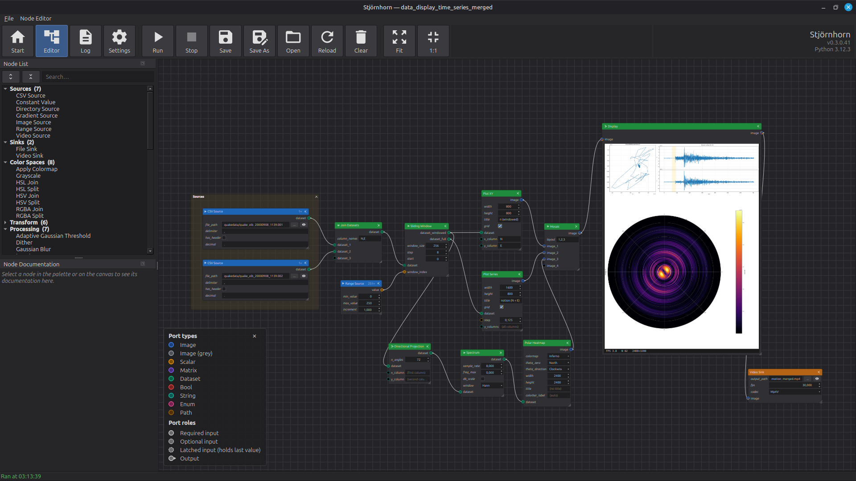Uncheck grid in Plot XY node
Image resolution: width=856 pixels, height=481 pixels.
pyautogui.click(x=500, y=226)
